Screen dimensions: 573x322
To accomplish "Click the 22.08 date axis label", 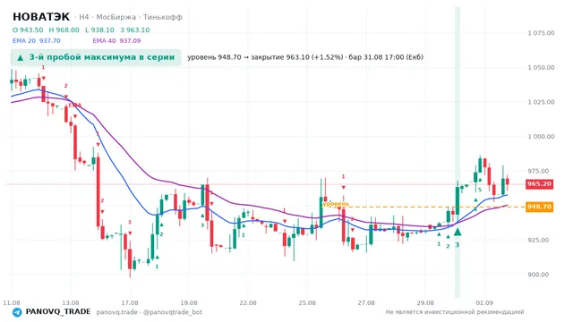I will (x=248, y=303).
